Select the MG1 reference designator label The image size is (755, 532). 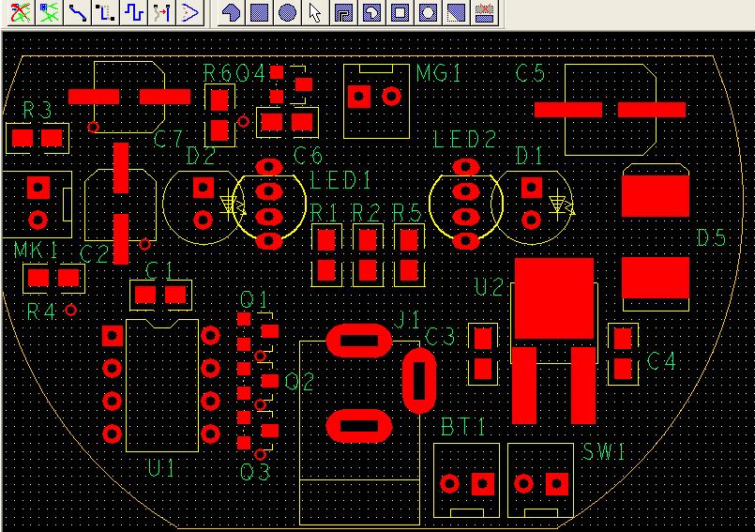point(438,73)
